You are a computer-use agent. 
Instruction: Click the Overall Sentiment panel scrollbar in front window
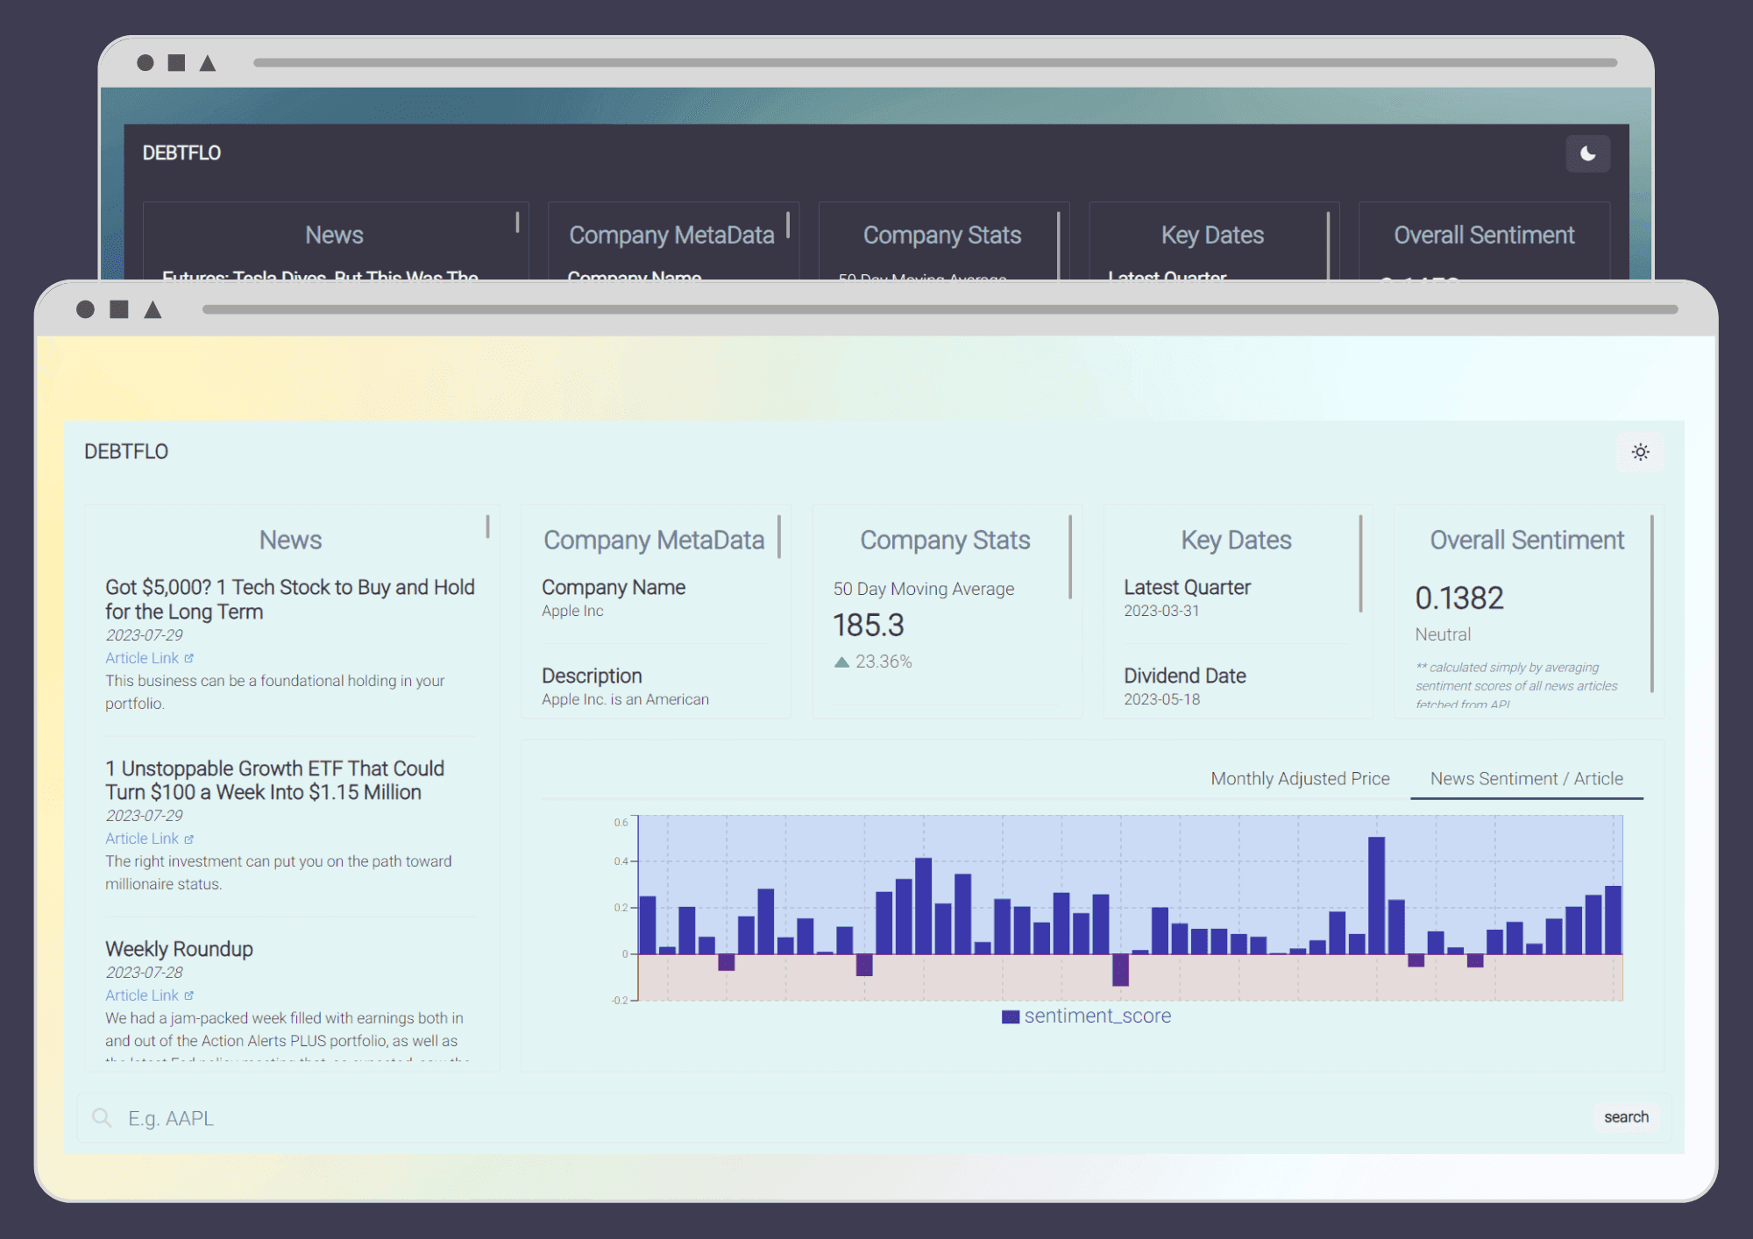point(1651,604)
